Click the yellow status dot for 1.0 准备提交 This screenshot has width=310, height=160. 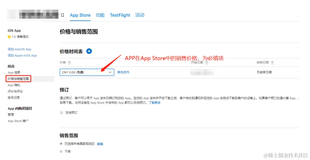point(9,37)
